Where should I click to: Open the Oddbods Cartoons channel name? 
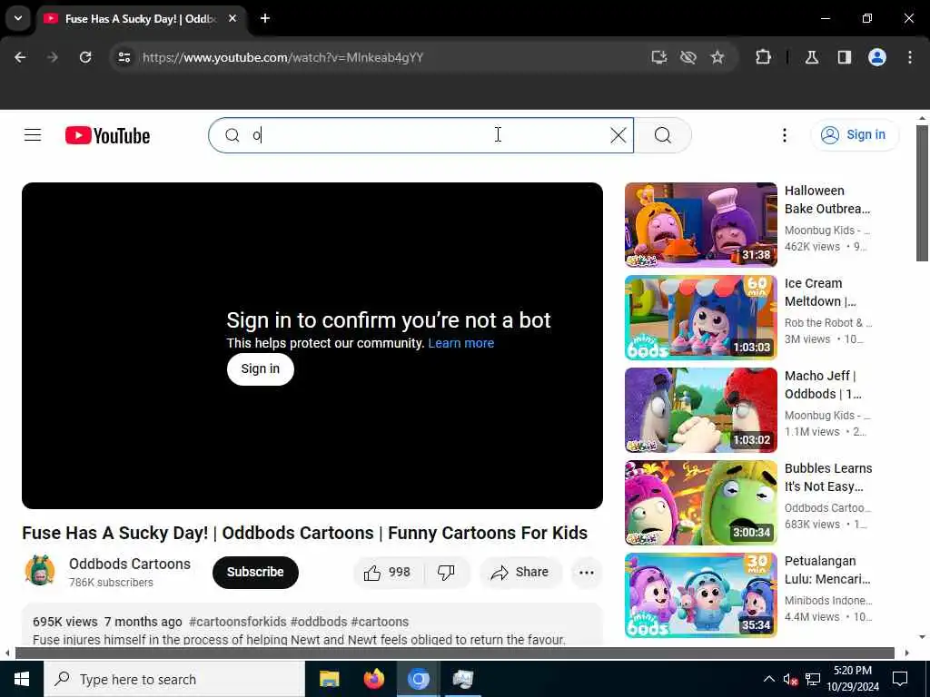pos(130,564)
